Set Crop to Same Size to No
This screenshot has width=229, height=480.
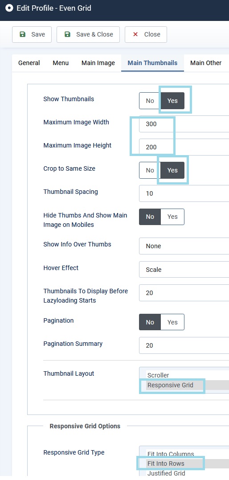point(150,170)
